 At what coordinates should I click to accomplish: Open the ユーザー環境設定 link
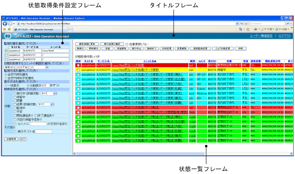coord(261,36)
